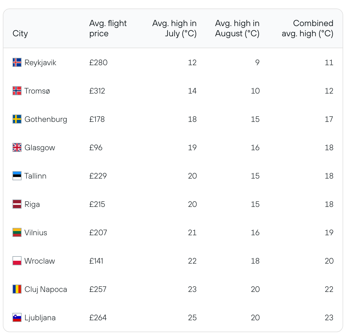Click the Romania flag next to Cluj Napoca
The width and height of the screenshot is (346, 335).
click(x=17, y=289)
